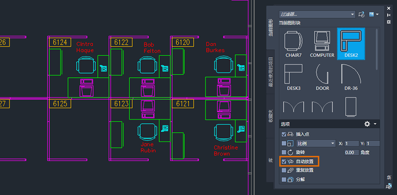The width and height of the screenshot is (397, 195).
Task: Open the options gear icon in 选项 header
Action: 367,124
